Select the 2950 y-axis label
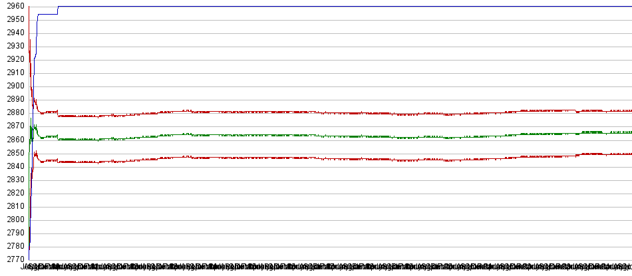The width and height of the screenshot is (632, 276). [x=13, y=20]
